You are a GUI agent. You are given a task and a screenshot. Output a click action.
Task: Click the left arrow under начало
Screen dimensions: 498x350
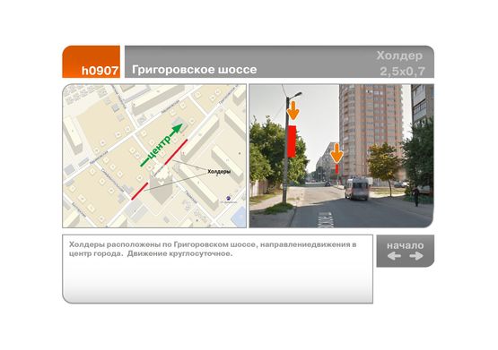pos(394,256)
